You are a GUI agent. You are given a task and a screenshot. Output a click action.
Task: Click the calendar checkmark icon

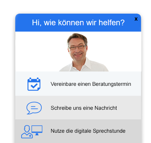[x=34, y=84]
